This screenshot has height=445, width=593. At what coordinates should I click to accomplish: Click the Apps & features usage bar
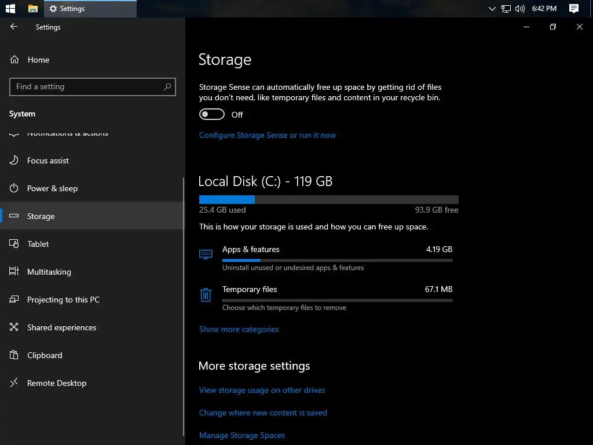point(338,260)
